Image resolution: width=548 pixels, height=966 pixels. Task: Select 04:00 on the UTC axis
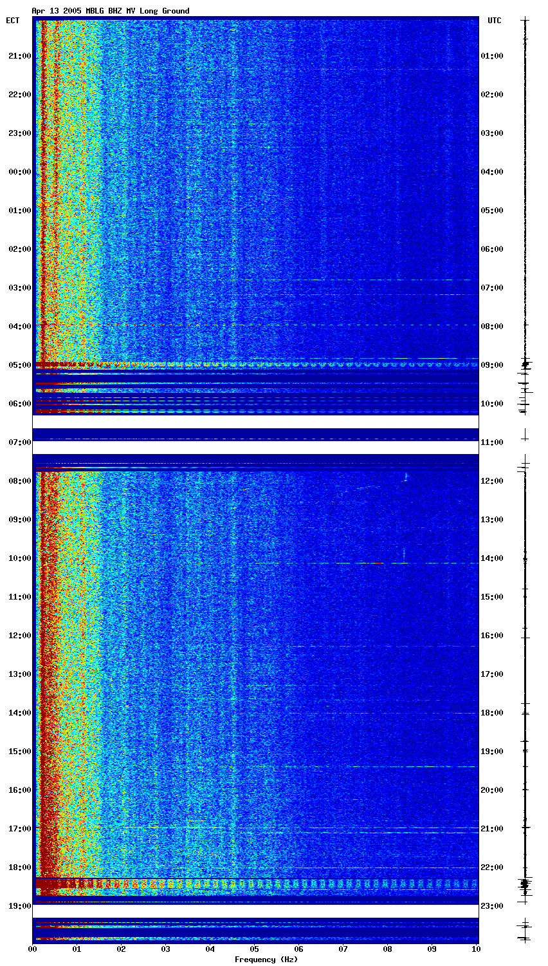pyautogui.click(x=492, y=172)
